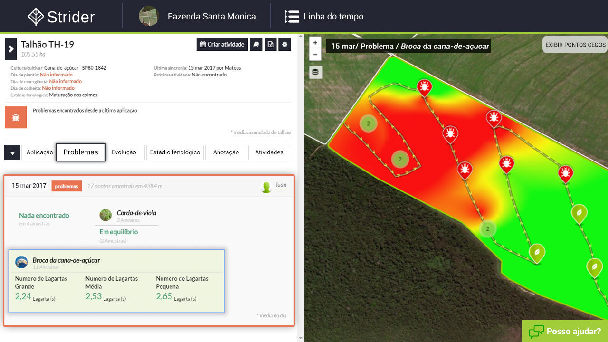
Task: Click the orange bug problems icon
Action: [x=16, y=117]
